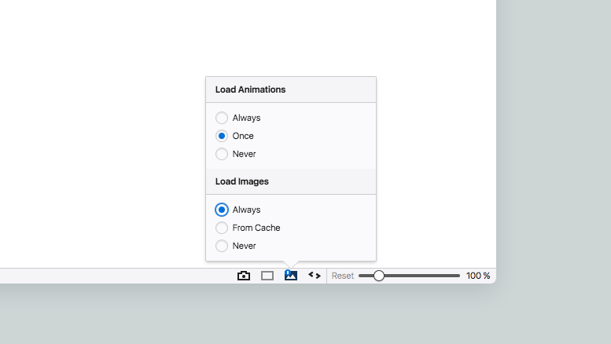This screenshot has width=611, height=344.
Task: Click the Load Animations section header
Action: pos(251,90)
